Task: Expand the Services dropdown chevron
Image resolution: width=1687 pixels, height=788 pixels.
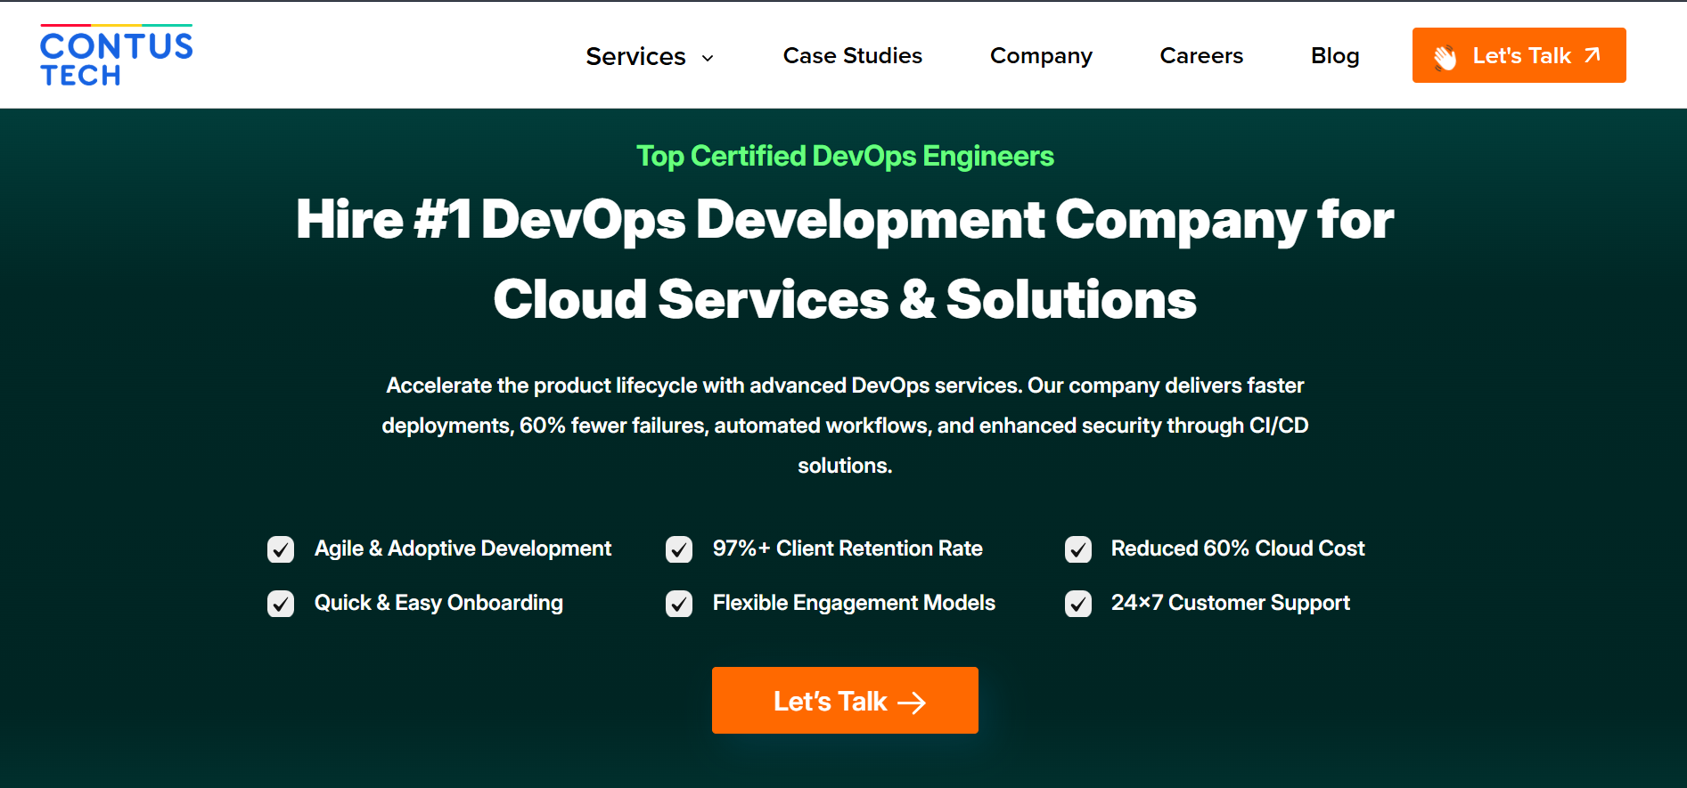Action: pos(708,58)
